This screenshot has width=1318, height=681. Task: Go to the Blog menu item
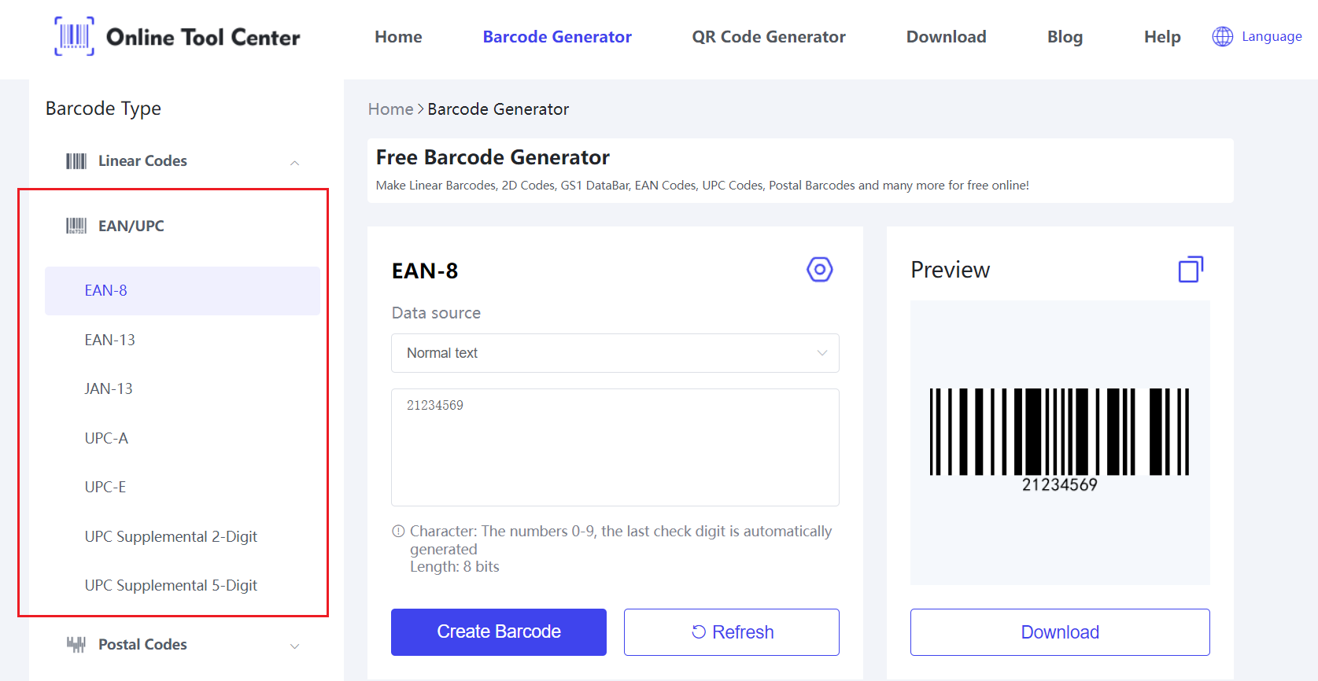tap(1065, 37)
